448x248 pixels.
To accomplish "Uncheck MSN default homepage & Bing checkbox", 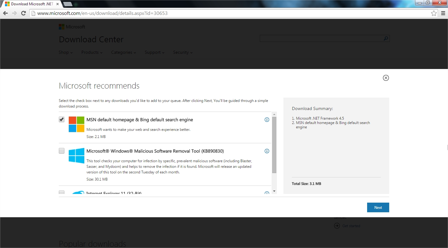I will click(62, 120).
